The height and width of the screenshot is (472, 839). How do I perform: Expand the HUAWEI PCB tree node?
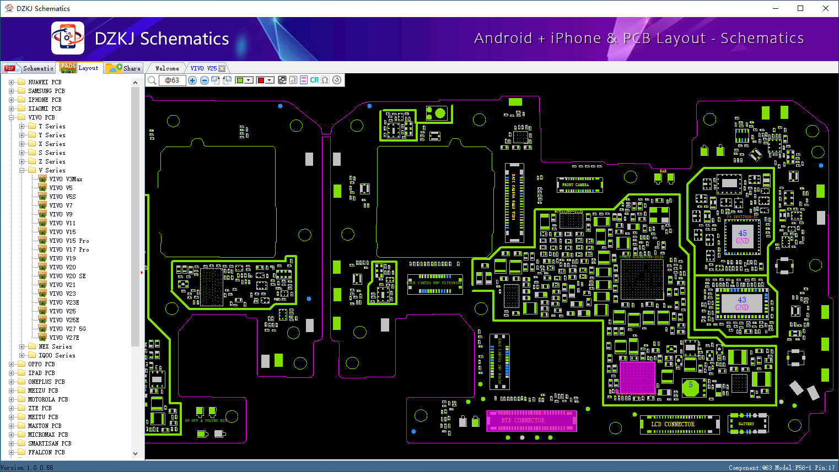(11, 82)
